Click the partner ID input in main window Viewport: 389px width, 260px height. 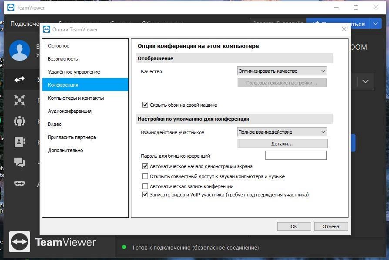278,21
